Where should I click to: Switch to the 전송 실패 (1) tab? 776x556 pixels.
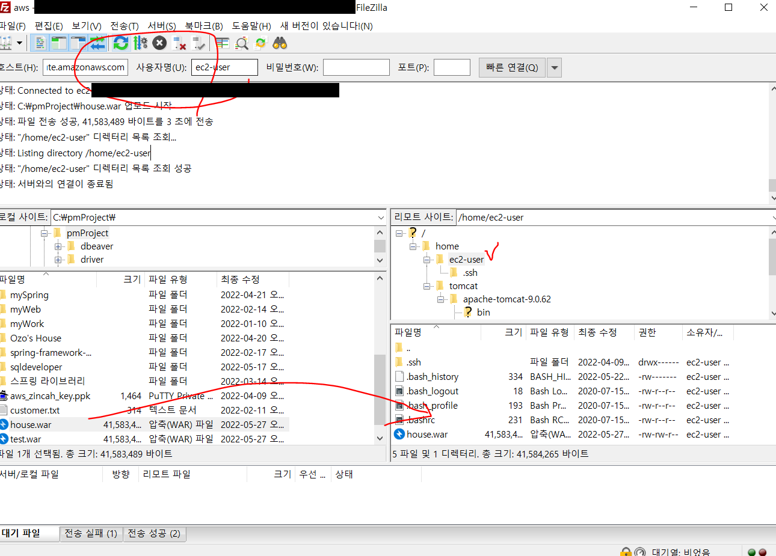coord(91,534)
